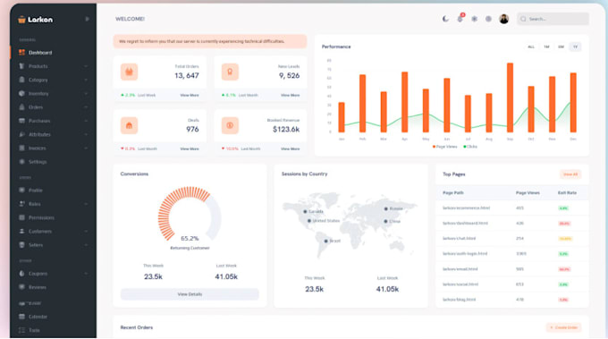Expand the Invoices submenu chevron
This screenshot has width=608, height=339.
[x=86, y=148]
